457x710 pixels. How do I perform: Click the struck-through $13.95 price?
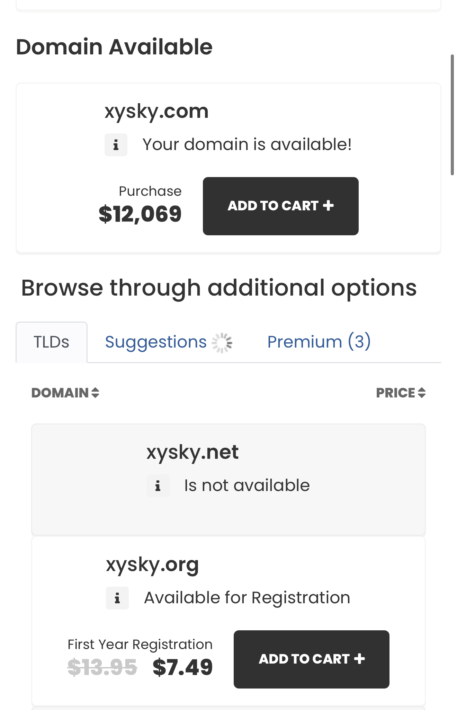[x=102, y=667]
